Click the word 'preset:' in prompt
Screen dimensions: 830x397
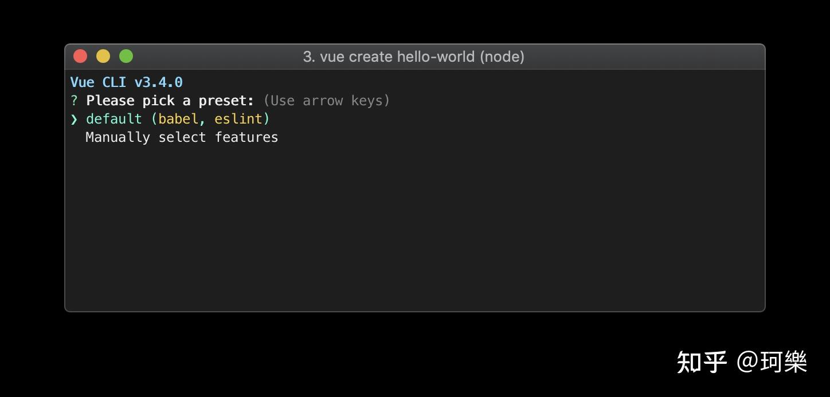226,101
